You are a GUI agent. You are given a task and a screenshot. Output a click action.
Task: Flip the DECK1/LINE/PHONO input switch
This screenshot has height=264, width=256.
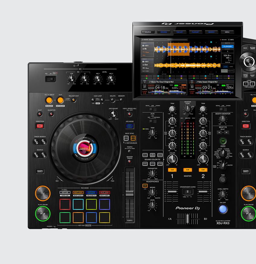[x=153, y=109]
